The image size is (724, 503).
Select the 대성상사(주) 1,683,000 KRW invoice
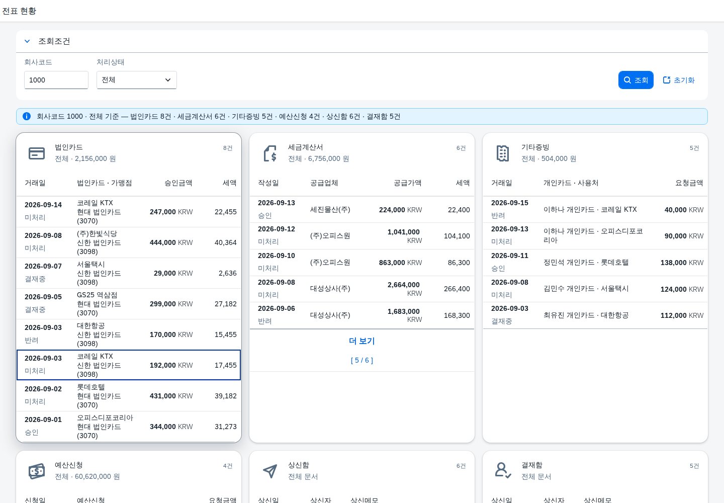coord(362,315)
